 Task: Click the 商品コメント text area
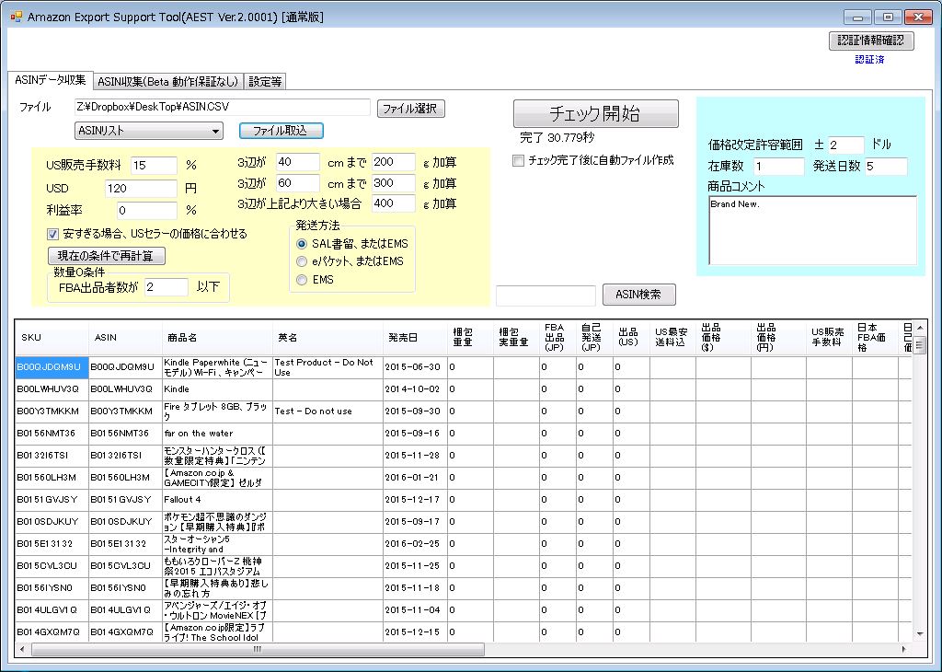pyautogui.click(x=813, y=230)
